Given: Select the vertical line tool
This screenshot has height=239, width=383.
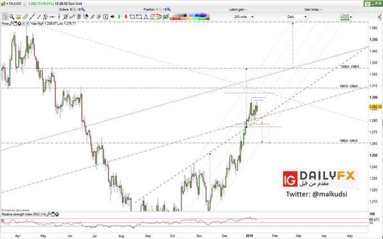Looking at the screenshot, I should 59,17.
